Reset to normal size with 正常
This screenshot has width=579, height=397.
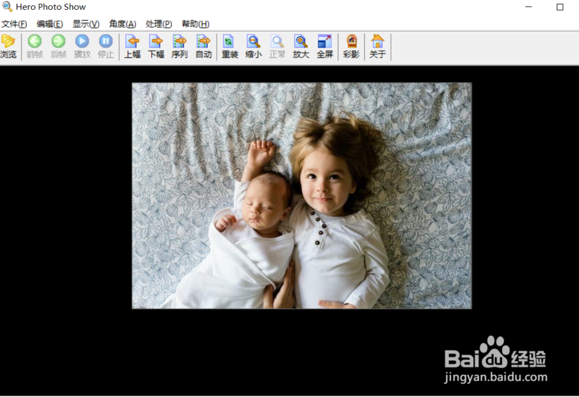(x=277, y=46)
